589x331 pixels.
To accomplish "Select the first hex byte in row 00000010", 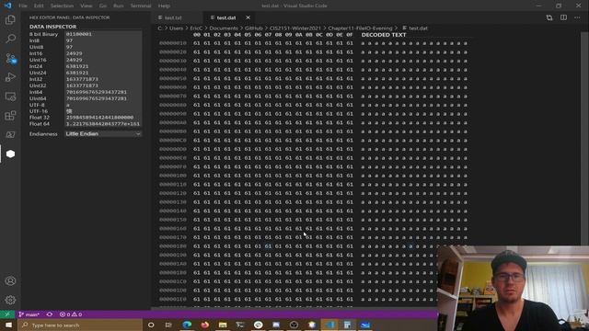I will point(197,43).
